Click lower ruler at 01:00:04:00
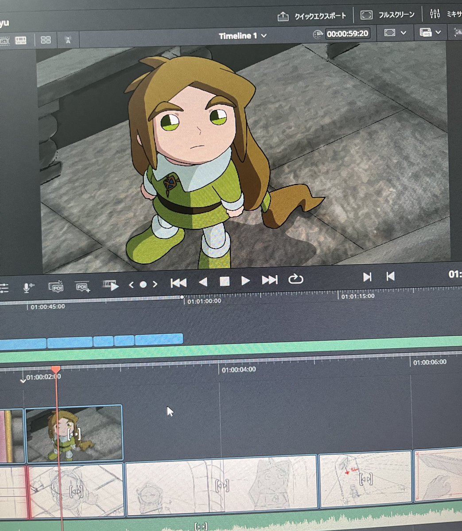The image size is (462, 531). tap(239, 369)
